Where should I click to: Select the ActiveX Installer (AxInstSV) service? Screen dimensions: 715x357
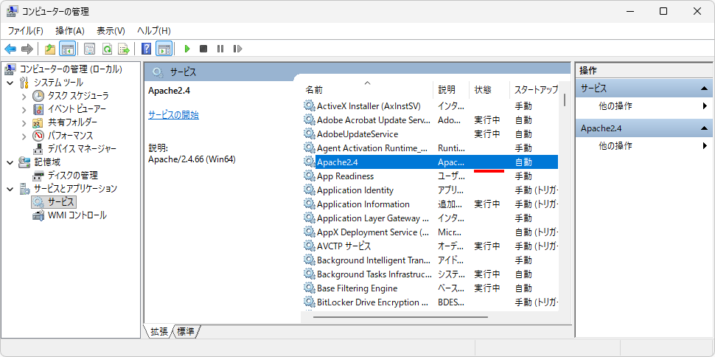click(x=430, y=106)
